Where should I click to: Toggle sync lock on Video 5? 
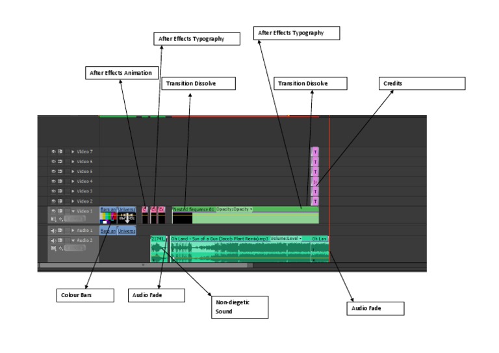[x=60, y=172]
